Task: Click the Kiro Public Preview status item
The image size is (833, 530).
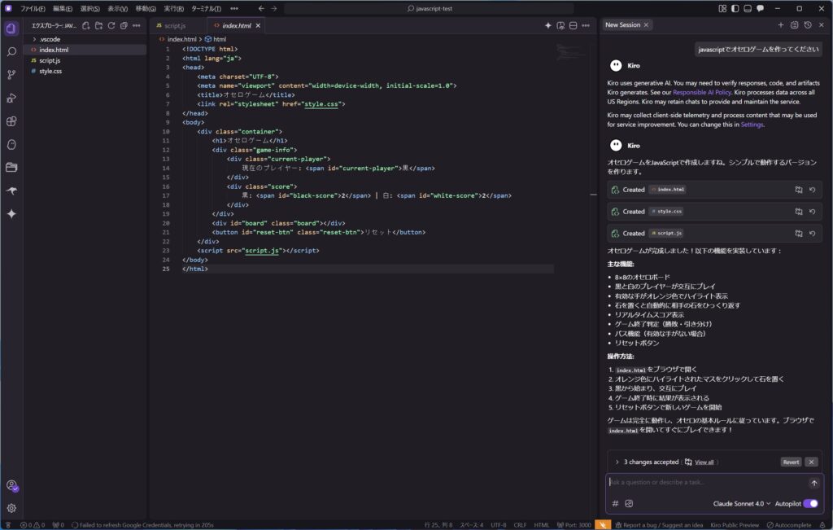Action: click(x=735, y=525)
